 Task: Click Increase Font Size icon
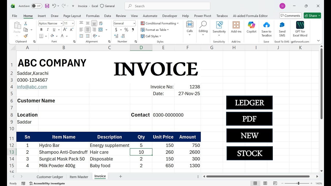pyautogui.click(x=65, y=29)
